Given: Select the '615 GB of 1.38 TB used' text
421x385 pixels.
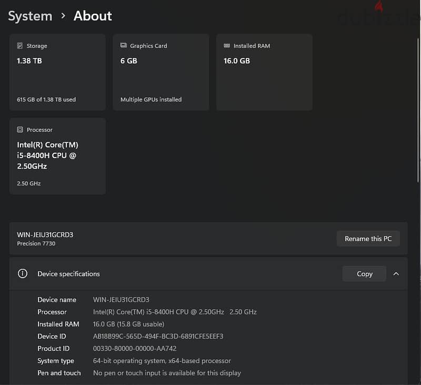Looking at the screenshot, I should coord(46,100).
